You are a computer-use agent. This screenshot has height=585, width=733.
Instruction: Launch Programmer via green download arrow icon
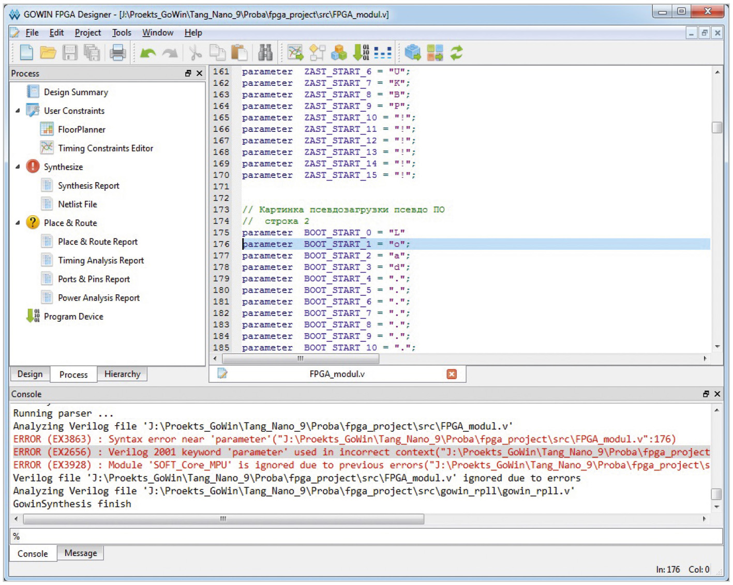click(361, 52)
